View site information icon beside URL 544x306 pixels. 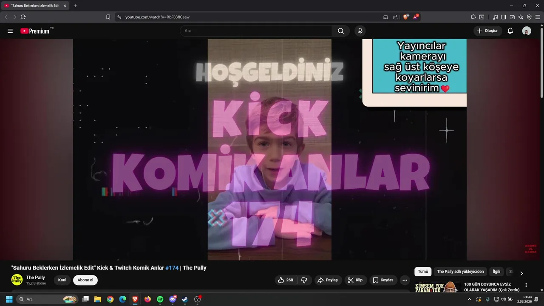coord(119,17)
